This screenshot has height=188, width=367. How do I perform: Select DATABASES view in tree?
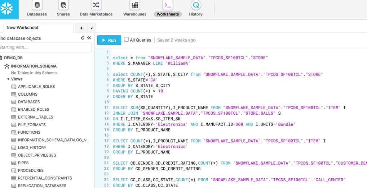click(x=29, y=102)
